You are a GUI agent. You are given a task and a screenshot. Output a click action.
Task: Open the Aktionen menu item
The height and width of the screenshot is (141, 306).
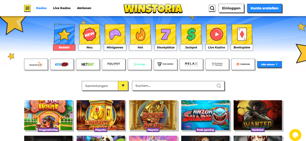point(84,8)
